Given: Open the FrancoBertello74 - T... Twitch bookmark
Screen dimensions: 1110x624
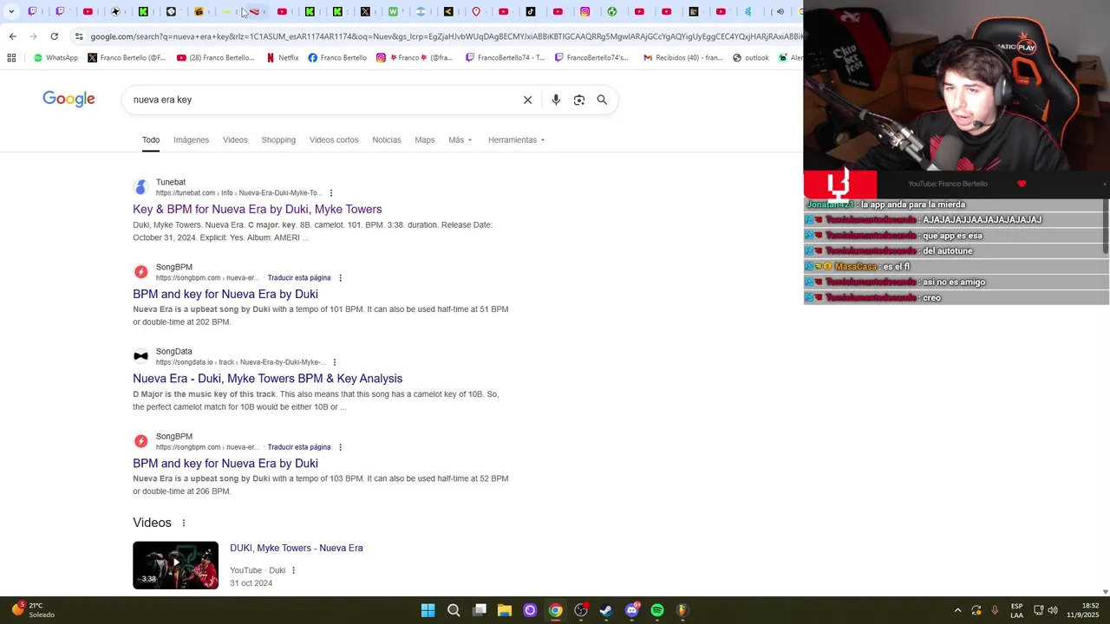Looking at the screenshot, I should click(x=506, y=58).
